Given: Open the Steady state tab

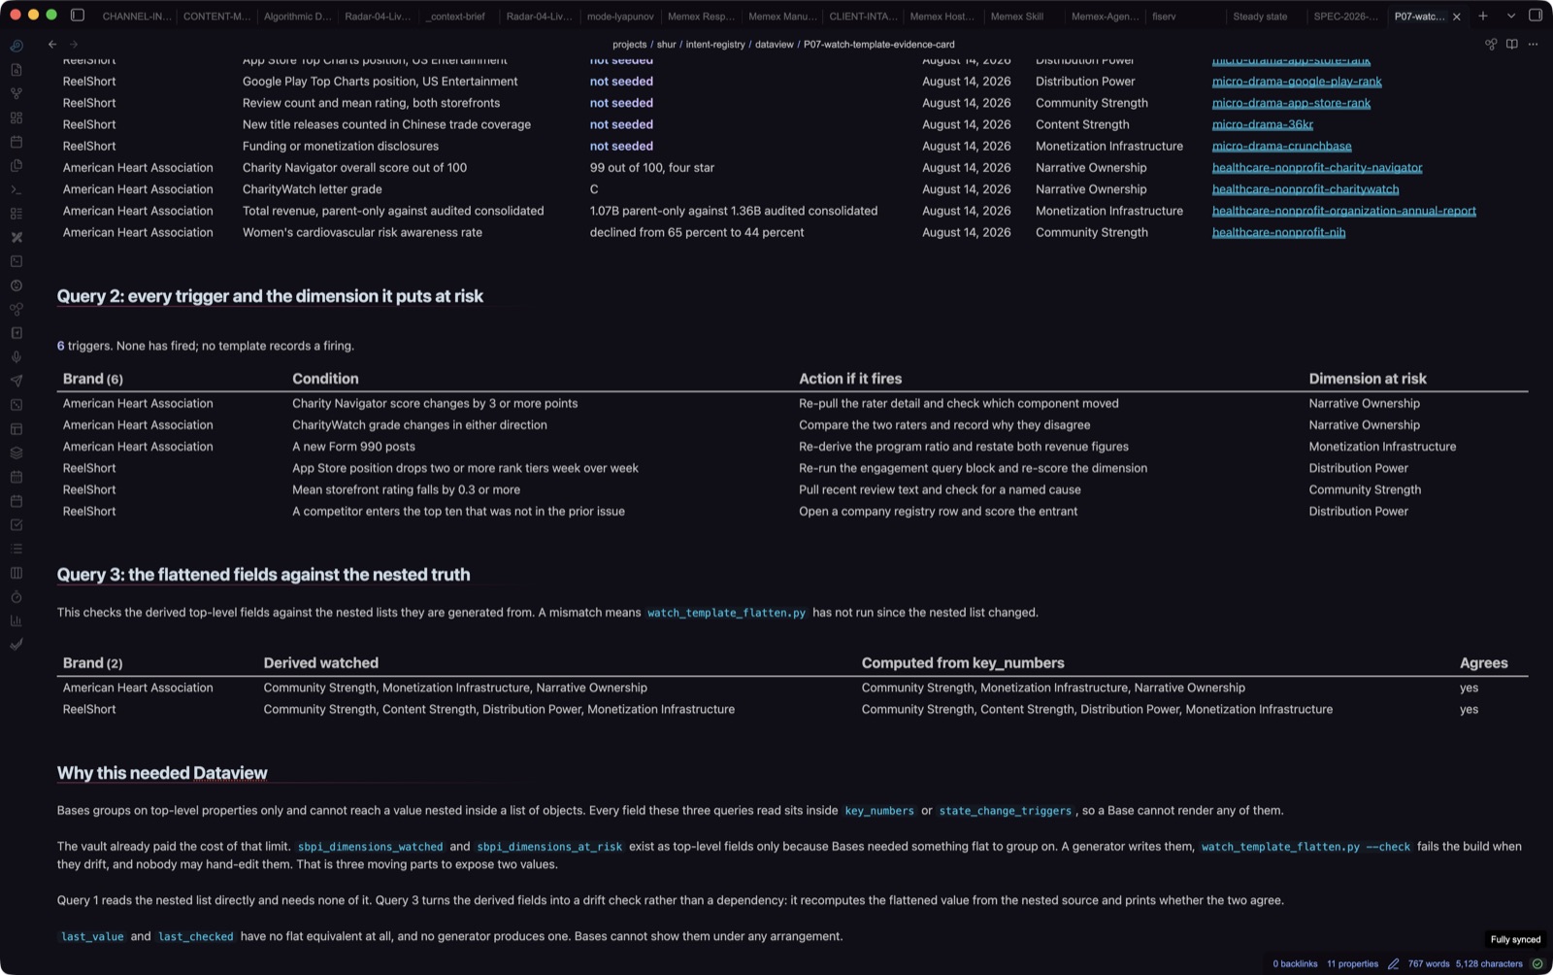Looking at the screenshot, I should (1260, 17).
